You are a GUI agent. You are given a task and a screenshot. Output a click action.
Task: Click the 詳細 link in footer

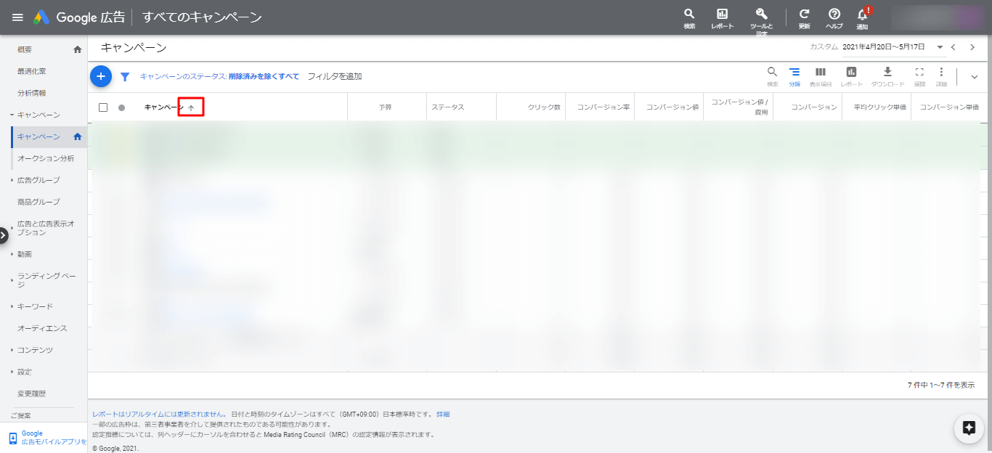tap(443, 414)
